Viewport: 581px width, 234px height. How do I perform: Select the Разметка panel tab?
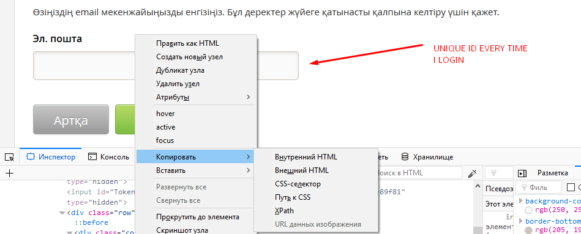tap(552, 173)
